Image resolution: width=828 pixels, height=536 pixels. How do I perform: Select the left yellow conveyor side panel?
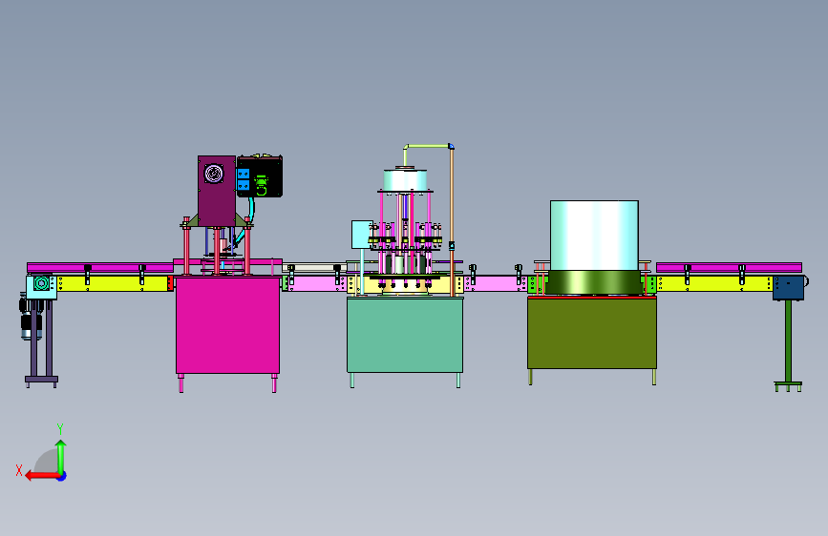tap(112, 283)
